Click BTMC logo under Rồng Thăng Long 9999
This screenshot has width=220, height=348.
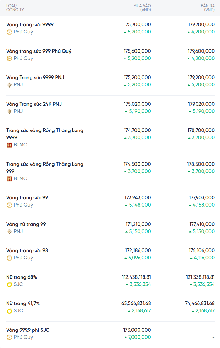[x=9, y=145]
